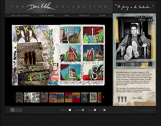Click the 'The Journey is the Destination' quote
The width and height of the screenshot is (161, 126).
[135, 7]
